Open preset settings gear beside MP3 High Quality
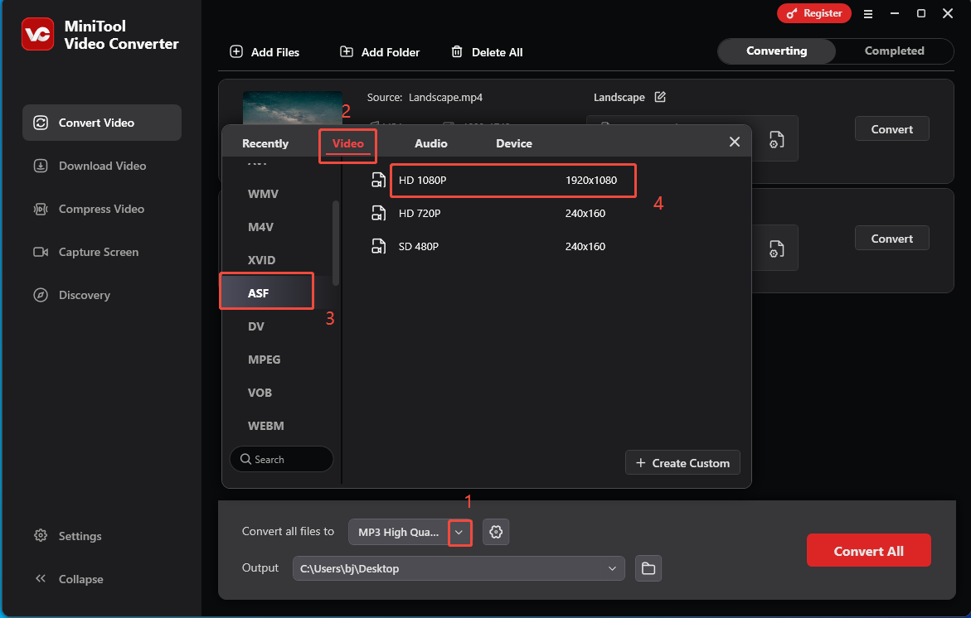 (x=496, y=532)
